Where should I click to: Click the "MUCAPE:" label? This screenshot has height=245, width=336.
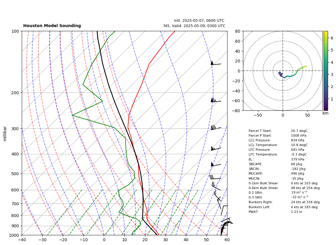256,173
